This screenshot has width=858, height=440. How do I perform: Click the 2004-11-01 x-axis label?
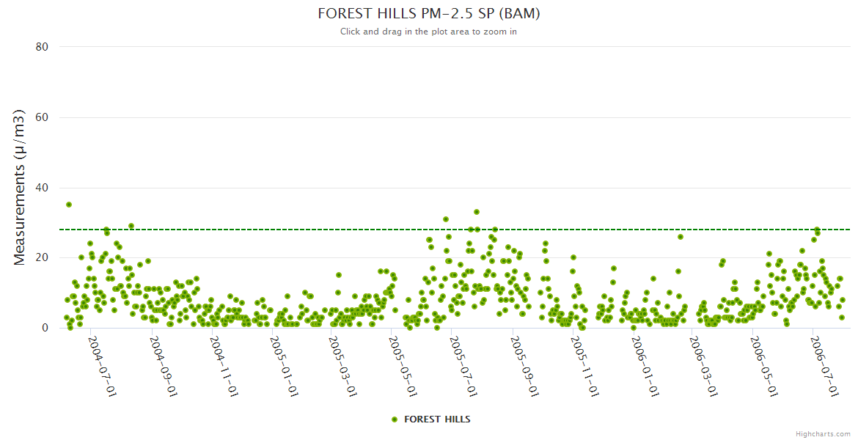[223, 366]
